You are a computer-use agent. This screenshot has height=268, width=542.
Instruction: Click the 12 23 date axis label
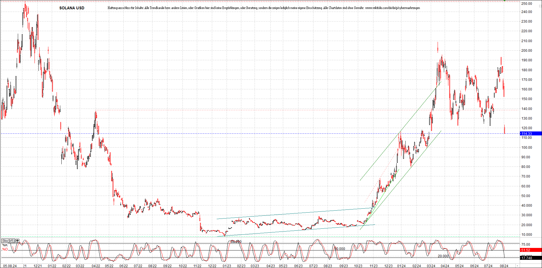coord(388,266)
